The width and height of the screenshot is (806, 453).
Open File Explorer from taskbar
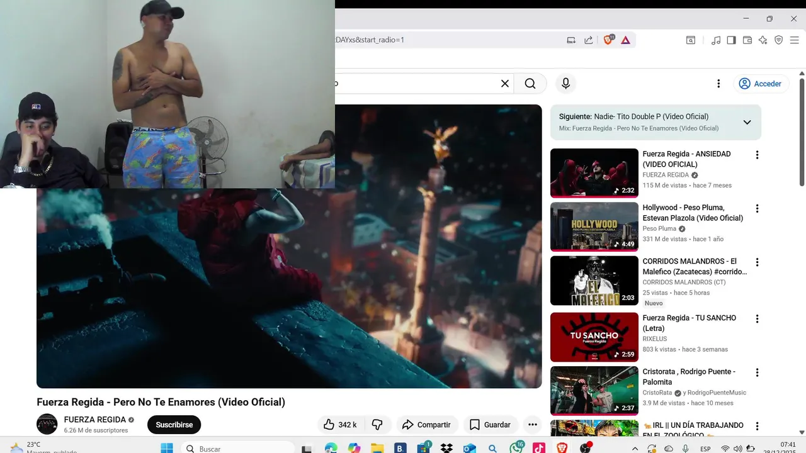[x=377, y=449]
